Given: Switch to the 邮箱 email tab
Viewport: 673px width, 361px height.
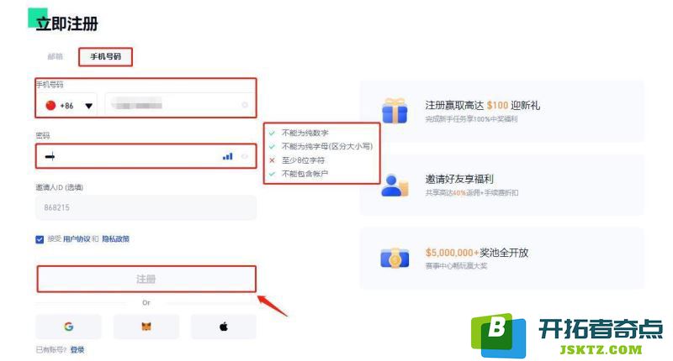Looking at the screenshot, I should 56,56.
